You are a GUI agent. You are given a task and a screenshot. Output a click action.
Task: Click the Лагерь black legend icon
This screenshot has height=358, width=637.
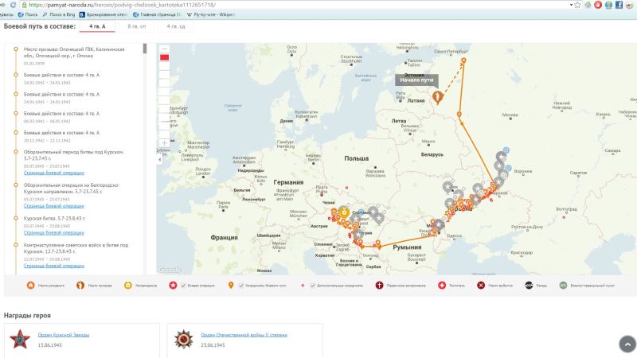tap(529, 286)
